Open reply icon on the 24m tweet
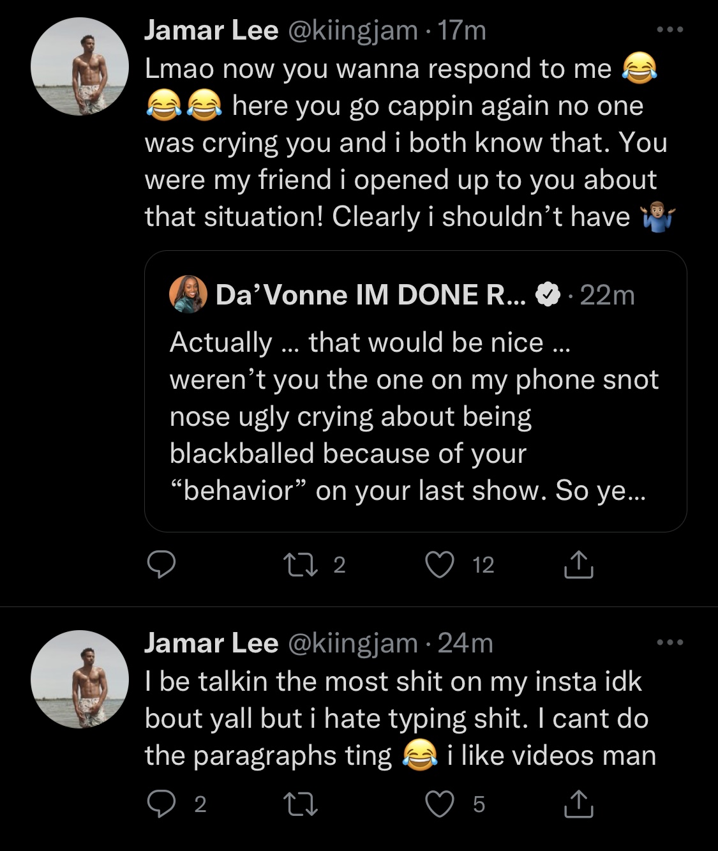Image resolution: width=718 pixels, height=851 pixels. tap(161, 804)
